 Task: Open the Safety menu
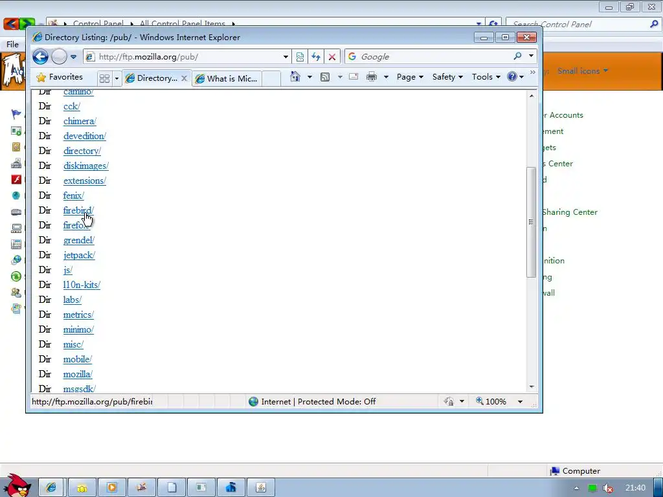click(x=447, y=77)
